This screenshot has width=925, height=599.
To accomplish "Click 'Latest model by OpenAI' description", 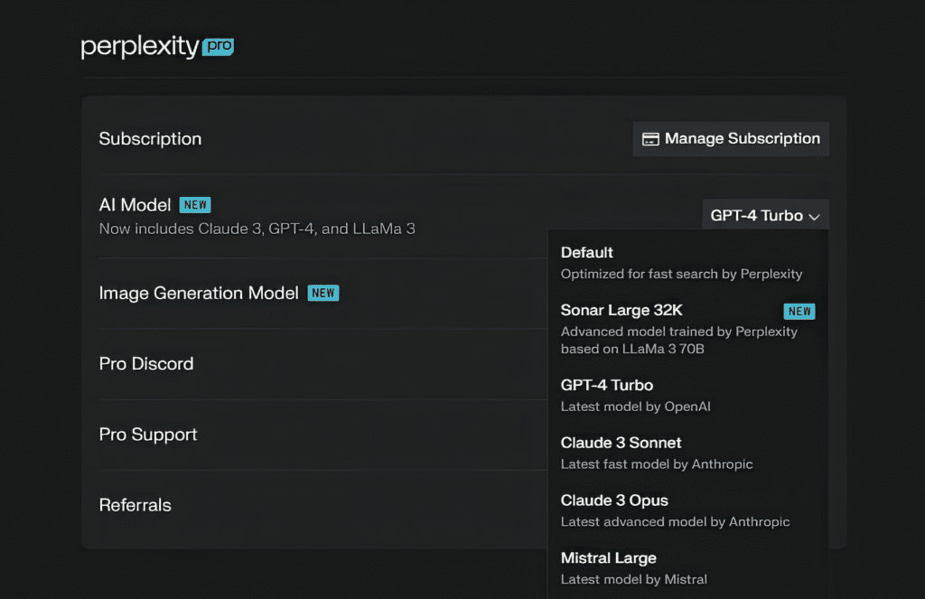I will [635, 407].
